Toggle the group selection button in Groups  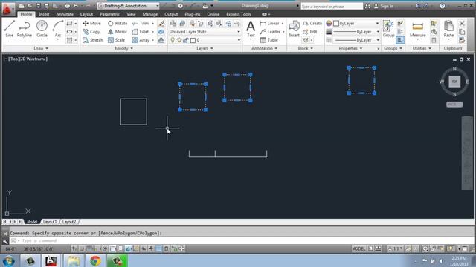pos(400,40)
